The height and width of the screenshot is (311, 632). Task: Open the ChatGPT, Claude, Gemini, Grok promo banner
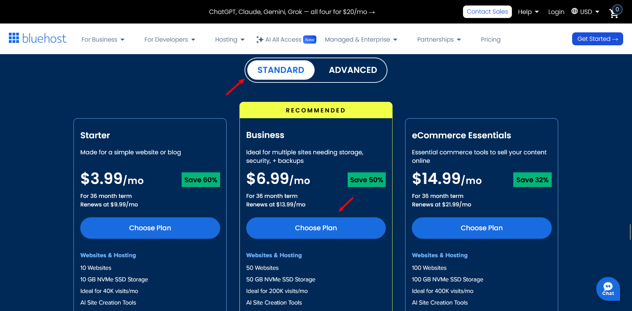(x=292, y=12)
